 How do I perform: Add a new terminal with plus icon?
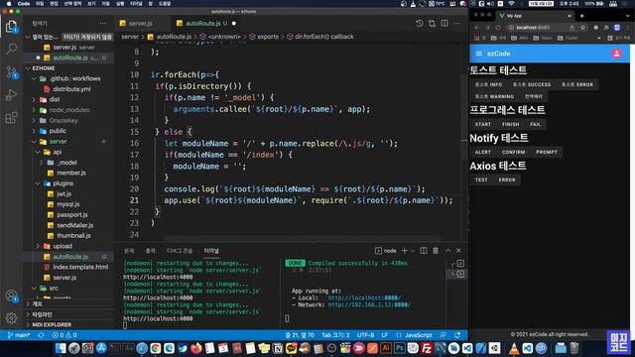tap(404, 251)
